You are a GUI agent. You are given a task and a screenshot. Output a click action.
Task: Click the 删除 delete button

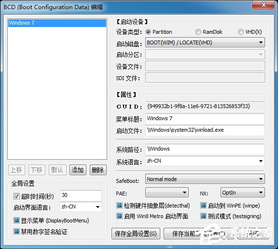[x=98, y=170]
